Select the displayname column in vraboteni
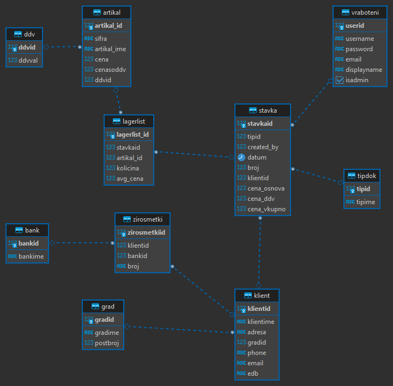The height and width of the screenshot is (386, 393). click(364, 70)
